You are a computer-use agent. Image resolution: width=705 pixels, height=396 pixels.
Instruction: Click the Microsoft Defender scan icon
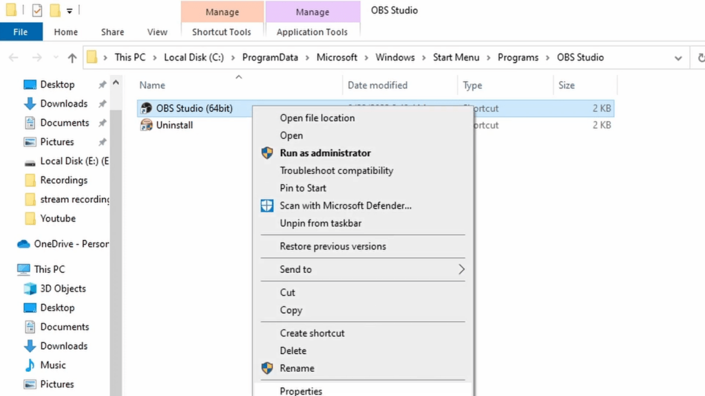267,206
